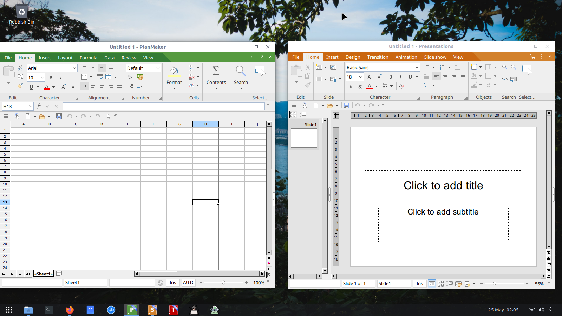Toggle Underline in Presentations Character group
Screen dimensions: 562x316
[410, 77]
